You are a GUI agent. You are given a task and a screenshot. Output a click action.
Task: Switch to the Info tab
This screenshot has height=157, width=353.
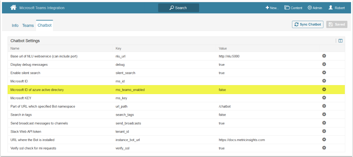[15, 26]
